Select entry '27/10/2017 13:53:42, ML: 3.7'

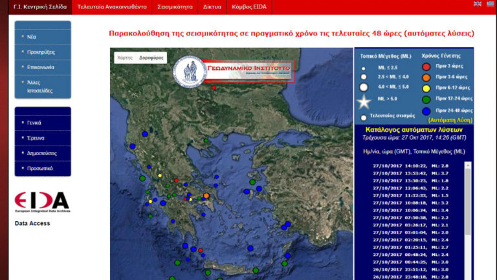coord(411,173)
